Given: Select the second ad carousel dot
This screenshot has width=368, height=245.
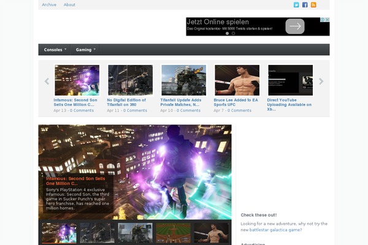Looking at the screenshot, I should (233, 33).
